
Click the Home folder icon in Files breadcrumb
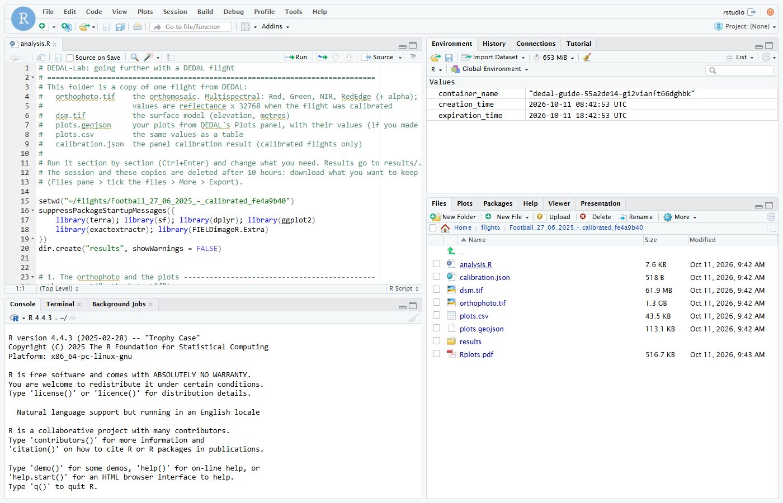point(445,227)
